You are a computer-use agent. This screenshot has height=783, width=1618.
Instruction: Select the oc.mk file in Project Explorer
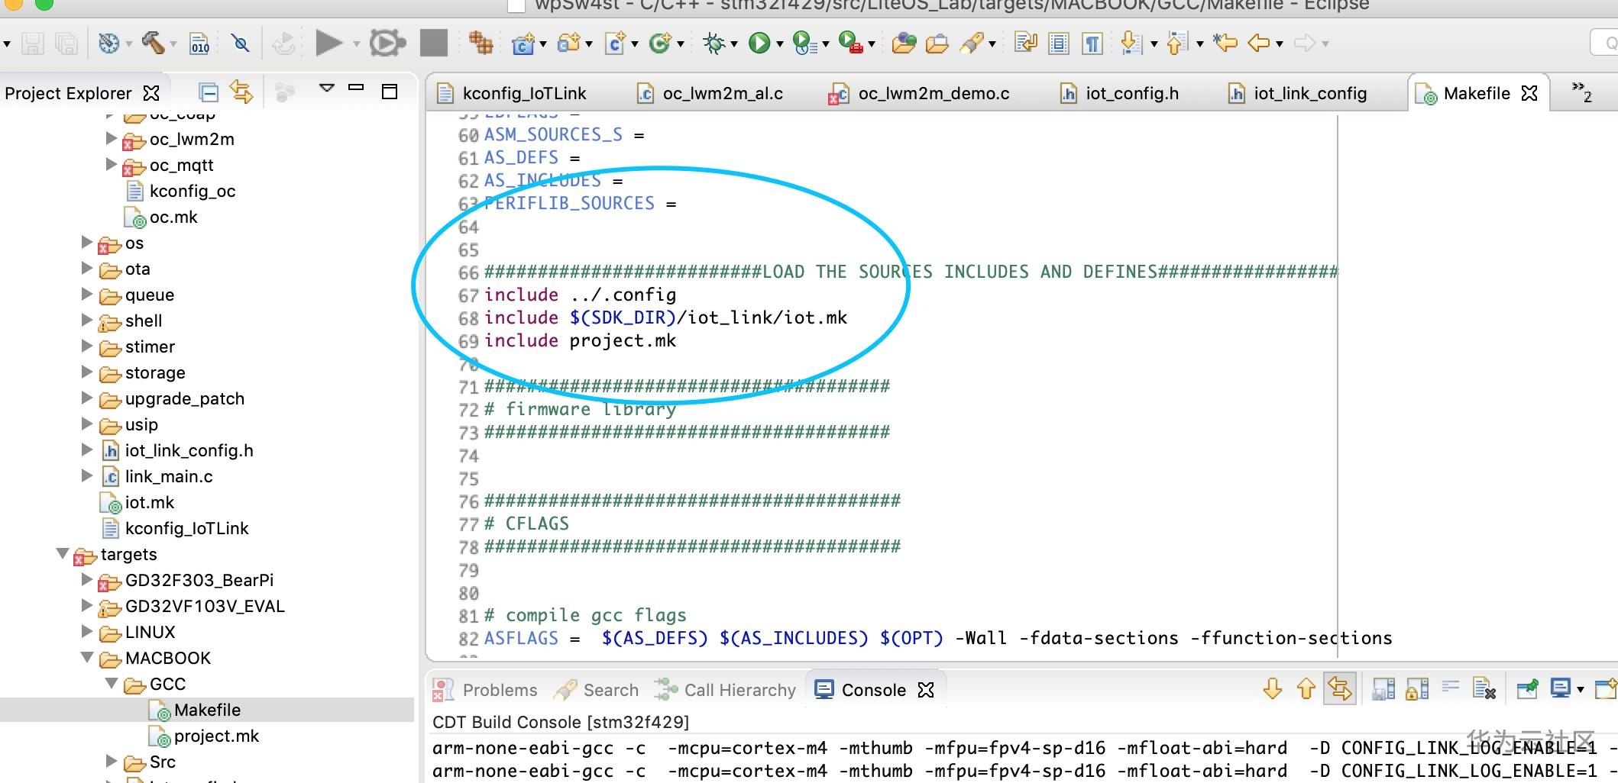[x=175, y=217]
